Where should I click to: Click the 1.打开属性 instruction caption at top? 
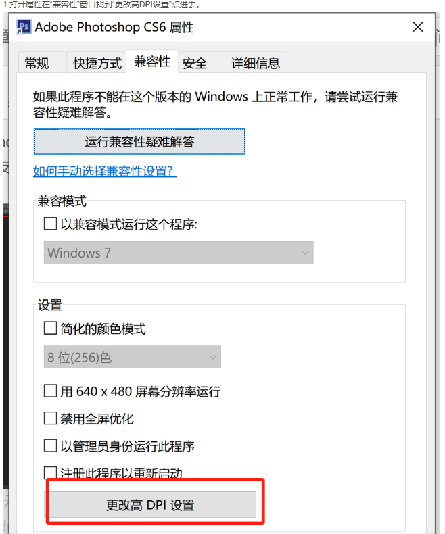(101, 5)
